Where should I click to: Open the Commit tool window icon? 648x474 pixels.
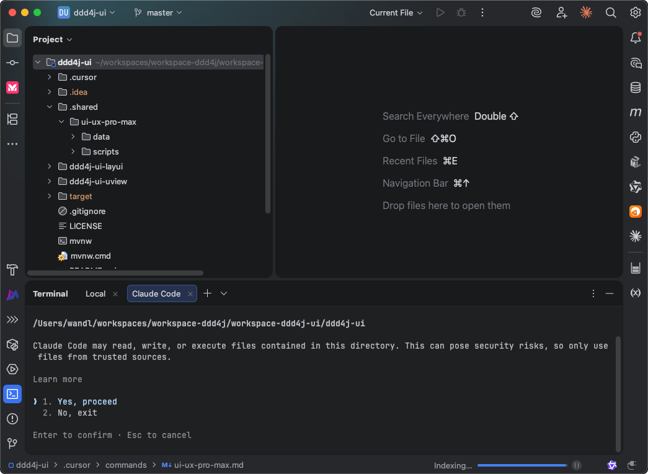(12, 63)
